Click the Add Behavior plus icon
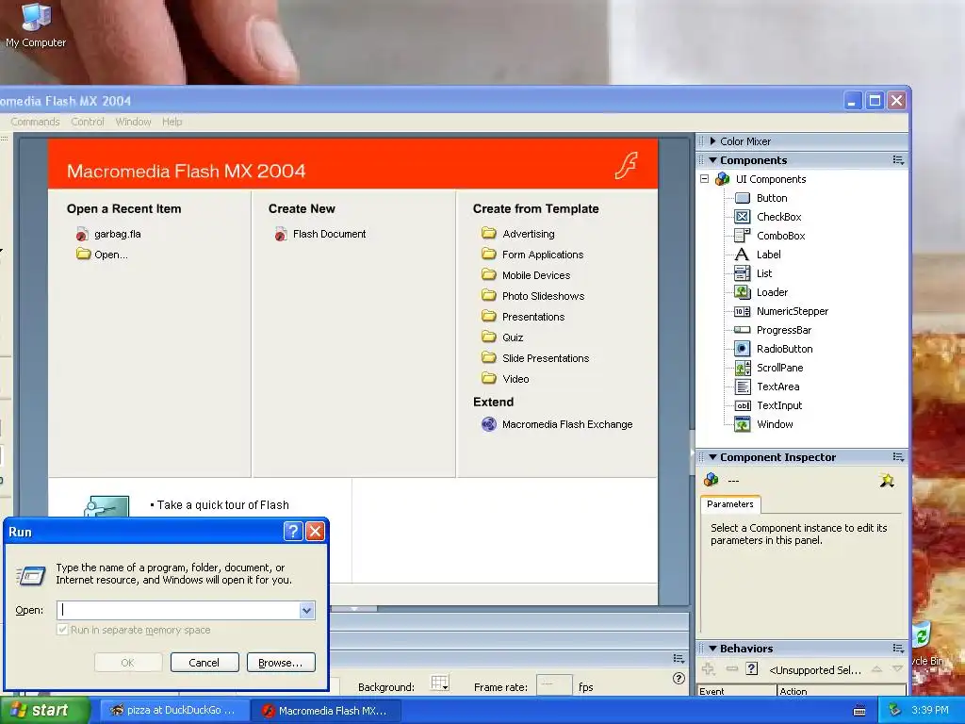This screenshot has width=965, height=724. pos(709,669)
